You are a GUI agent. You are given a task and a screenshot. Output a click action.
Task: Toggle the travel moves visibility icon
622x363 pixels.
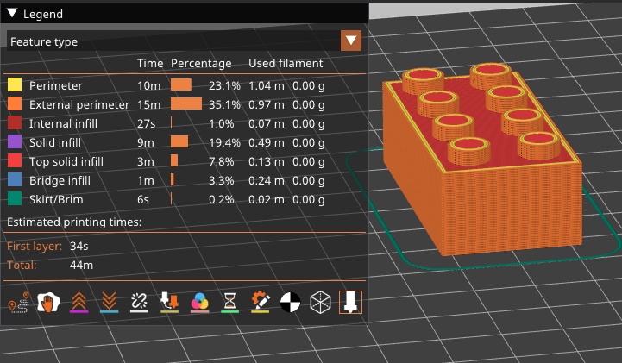19,303
